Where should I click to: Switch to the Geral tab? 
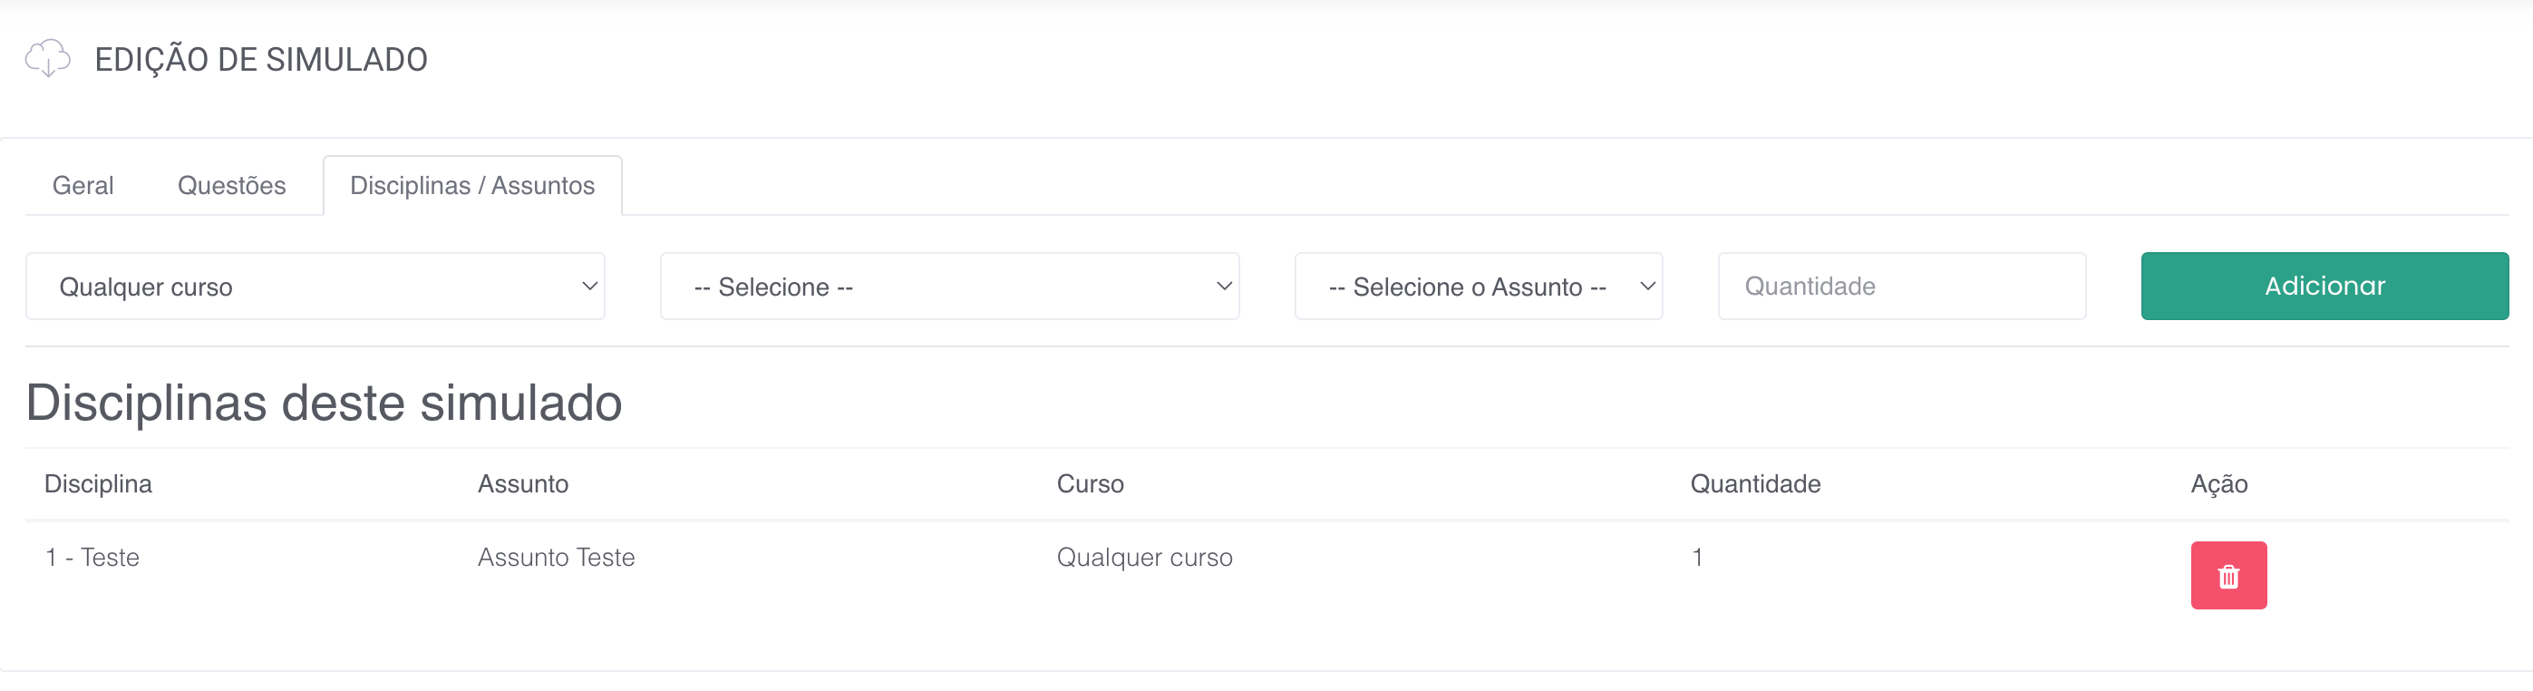click(x=82, y=186)
